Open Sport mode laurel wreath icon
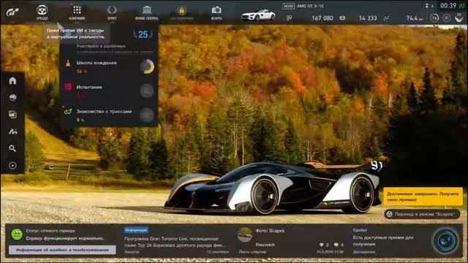Image resolution: width=468 pixels, height=263 pixels. pyautogui.click(x=112, y=10)
